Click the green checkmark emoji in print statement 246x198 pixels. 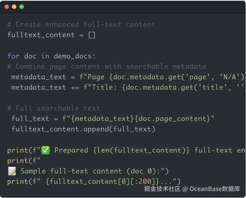(45, 150)
